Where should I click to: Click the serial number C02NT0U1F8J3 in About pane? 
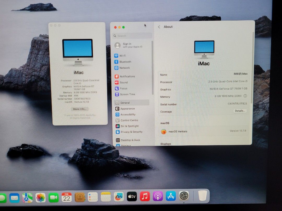[x=237, y=103]
